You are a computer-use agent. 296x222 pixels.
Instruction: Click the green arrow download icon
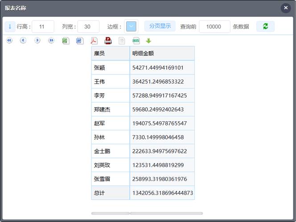pyautogui.click(x=148, y=41)
